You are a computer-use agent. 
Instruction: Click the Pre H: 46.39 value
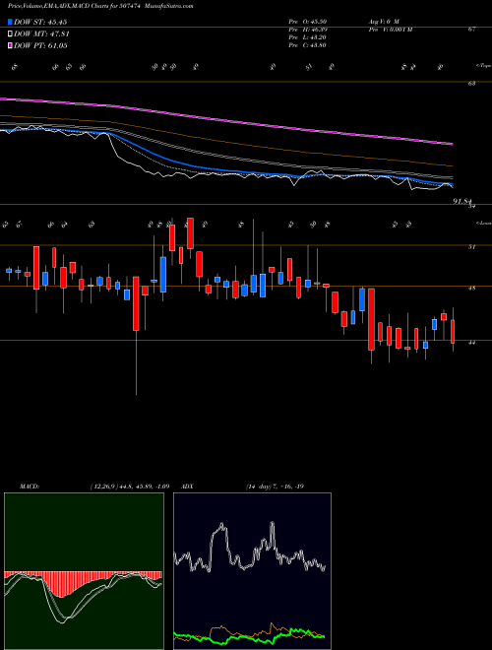pyautogui.click(x=307, y=30)
